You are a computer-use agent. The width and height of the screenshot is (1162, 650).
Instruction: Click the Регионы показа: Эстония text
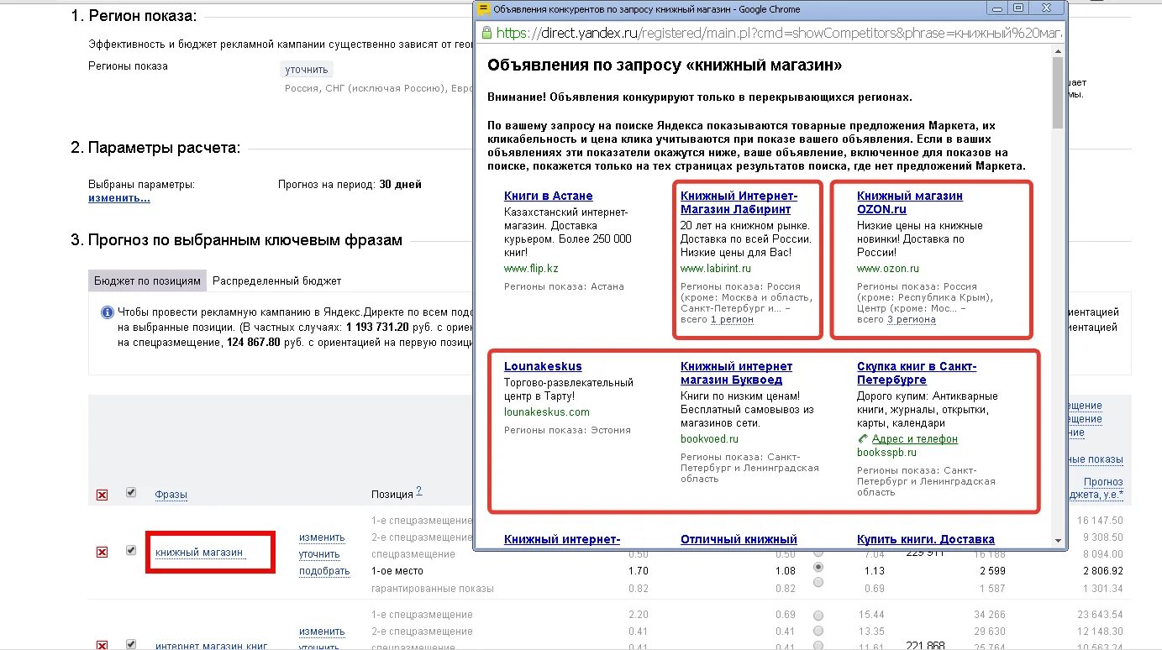pos(567,430)
